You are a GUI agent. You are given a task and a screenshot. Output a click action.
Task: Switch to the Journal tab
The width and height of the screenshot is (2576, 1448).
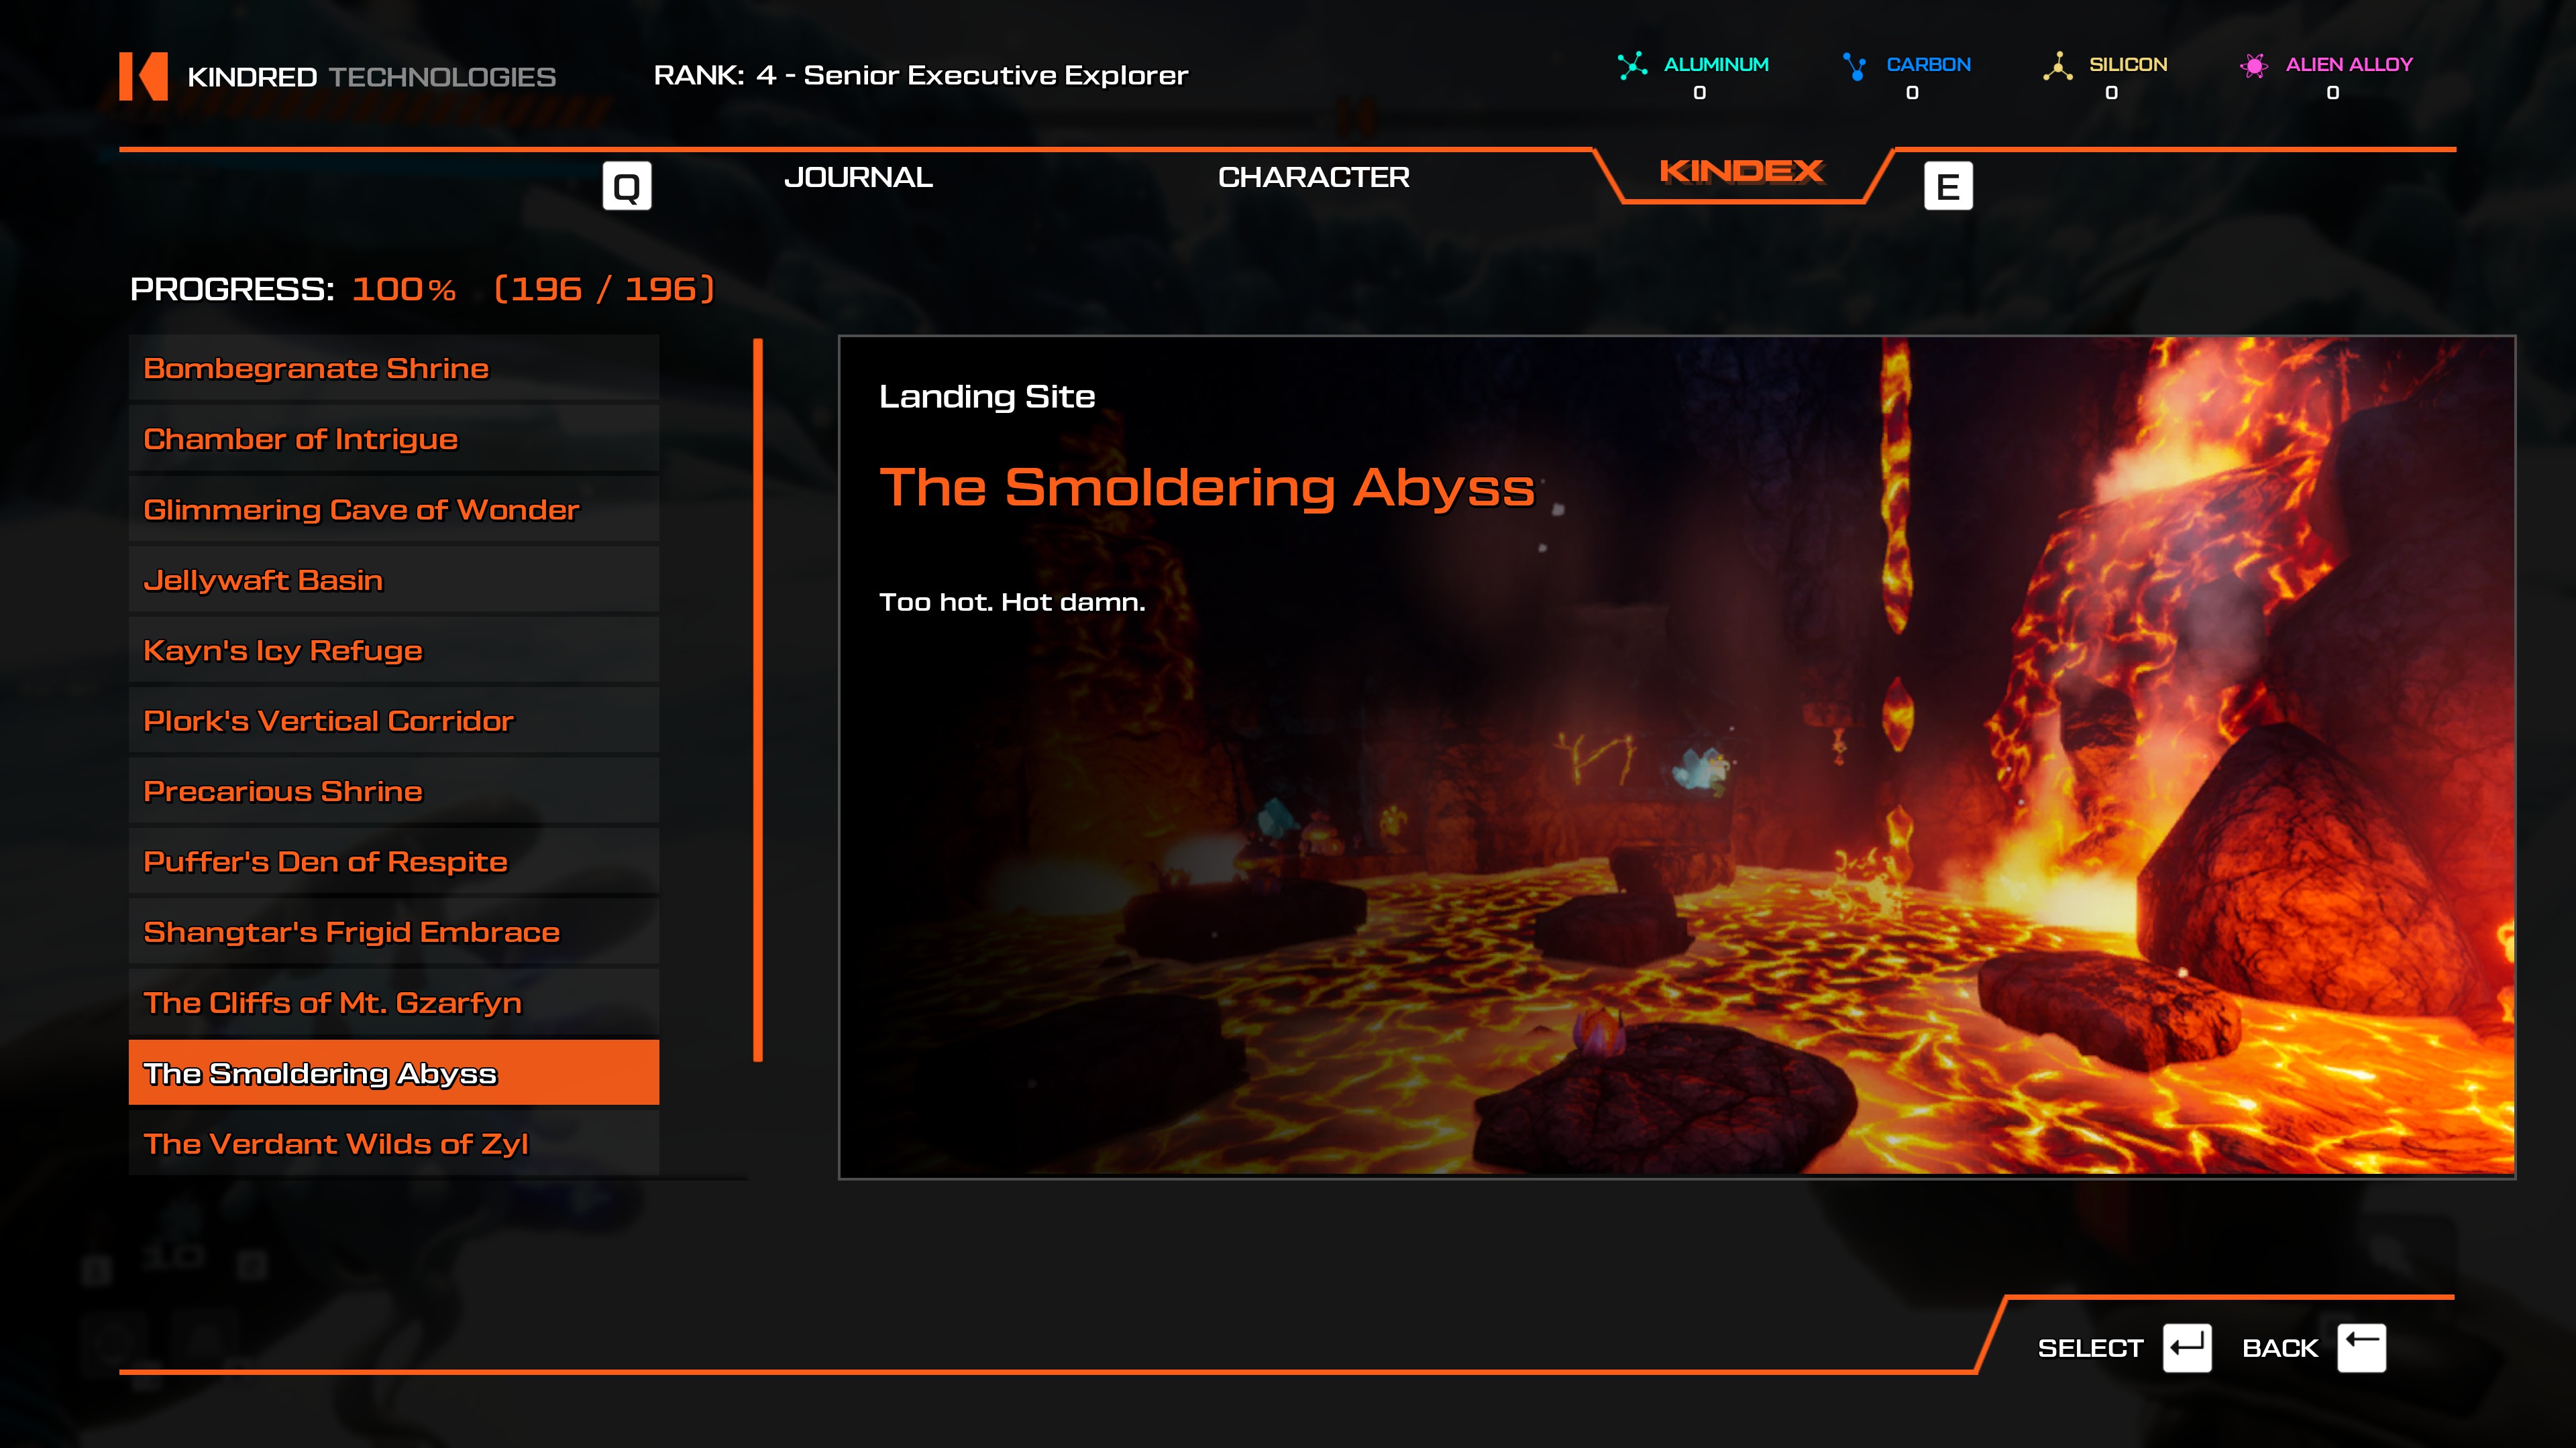click(x=858, y=177)
